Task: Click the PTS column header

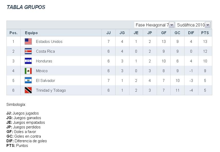Action: tap(205, 33)
